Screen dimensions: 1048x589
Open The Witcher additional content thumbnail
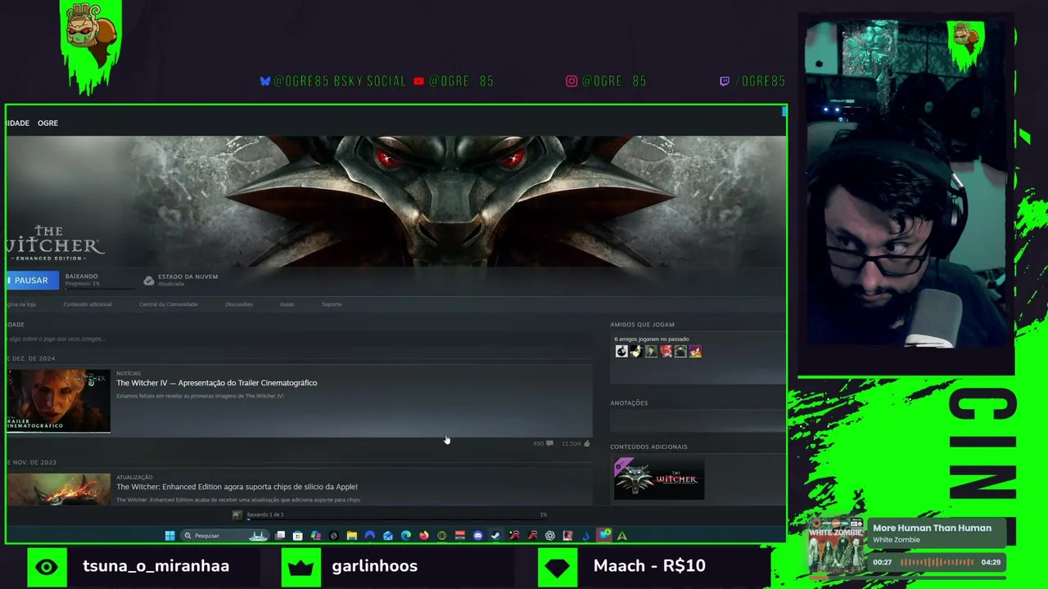[659, 479]
